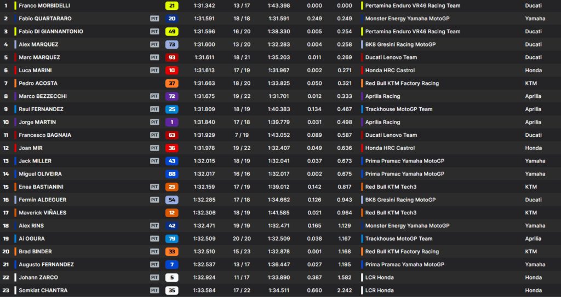Click Zarco's gap to previous 0.387
This screenshot has height=297, width=561.
click(314, 277)
